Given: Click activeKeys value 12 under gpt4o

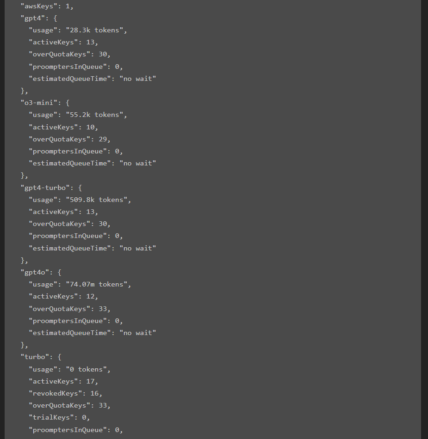Looking at the screenshot, I should [90, 297].
